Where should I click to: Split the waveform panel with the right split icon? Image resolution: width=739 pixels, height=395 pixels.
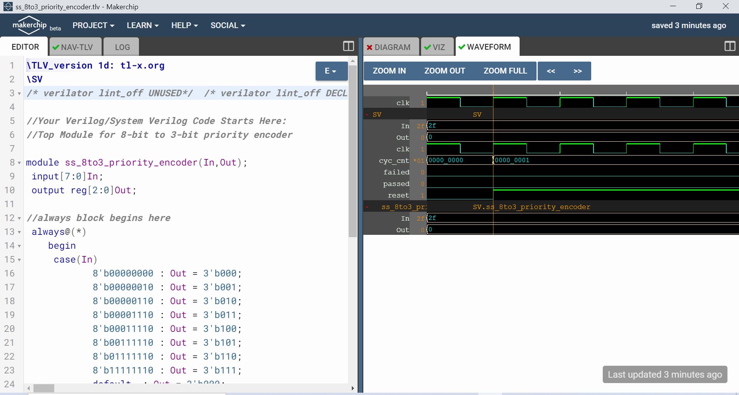pyautogui.click(x=729, y=46)
